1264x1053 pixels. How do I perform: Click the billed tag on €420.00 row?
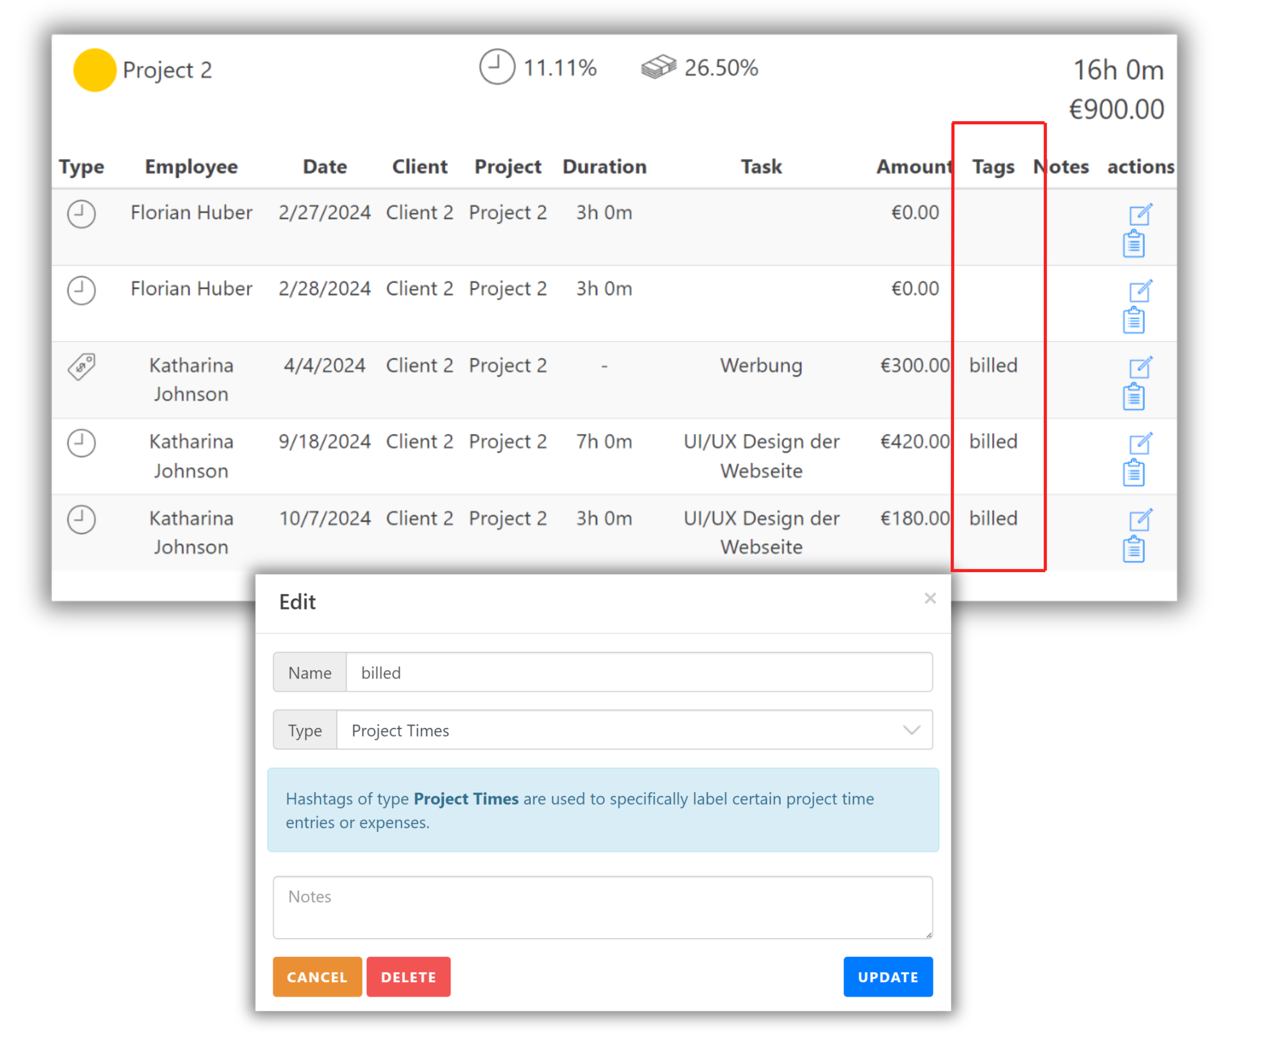pos(993,442)
